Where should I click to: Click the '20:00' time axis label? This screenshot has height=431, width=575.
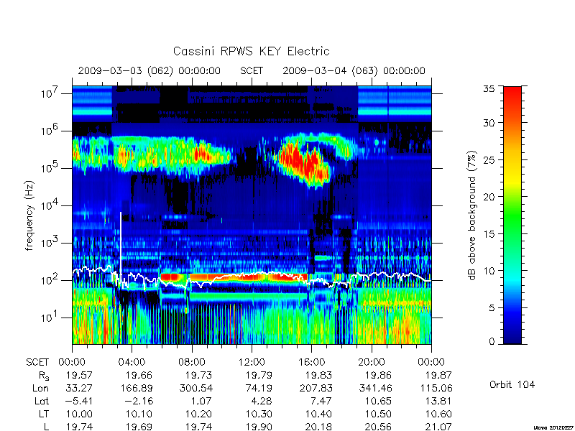[x=372, y=363]
